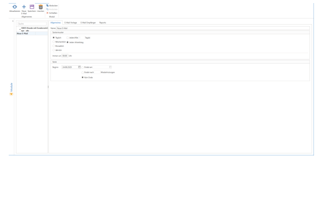Close the module with the red Schließen X
The height and width of the screenshot is (198, 336).
click(x=47, y=13)
